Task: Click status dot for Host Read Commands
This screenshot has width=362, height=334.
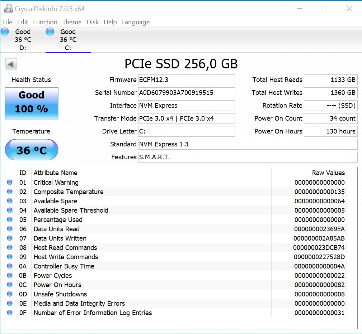Action: [x=10, y=247]
